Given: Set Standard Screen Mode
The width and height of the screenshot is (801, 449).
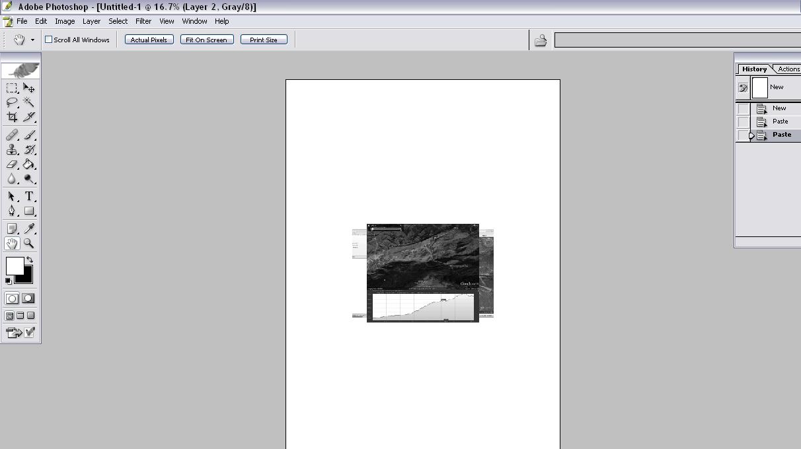Looking at the screenshot, I should 9,316.
